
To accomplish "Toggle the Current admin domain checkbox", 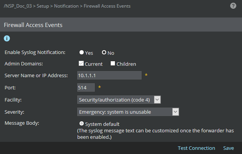I will [81, 64].
